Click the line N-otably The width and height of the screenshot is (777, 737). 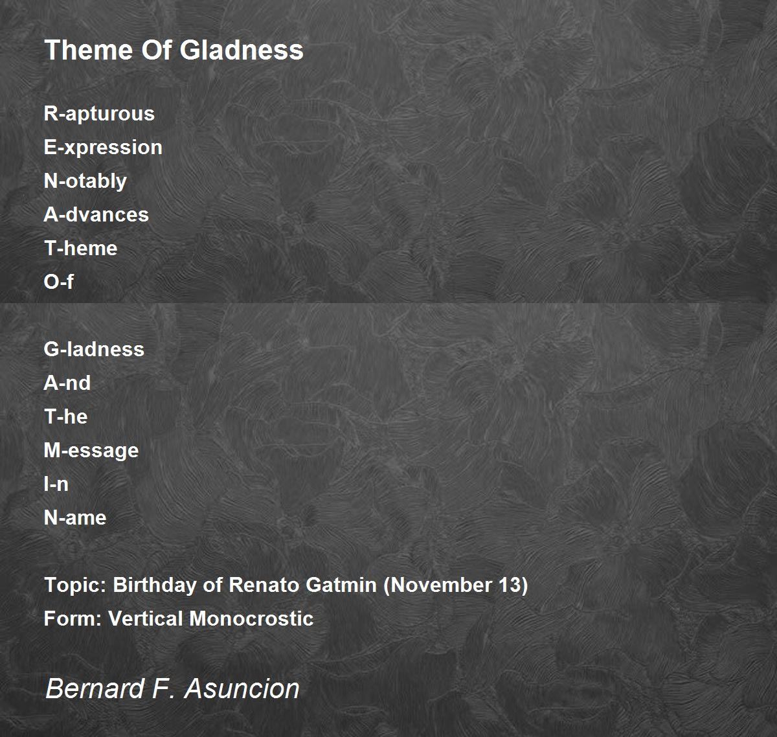tap(85, 181)
